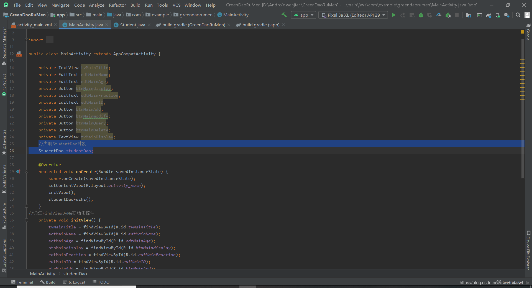Switch to build.gradle (:app) tab
The height and width of the screenshot is (288, 532).
point(260,25)
